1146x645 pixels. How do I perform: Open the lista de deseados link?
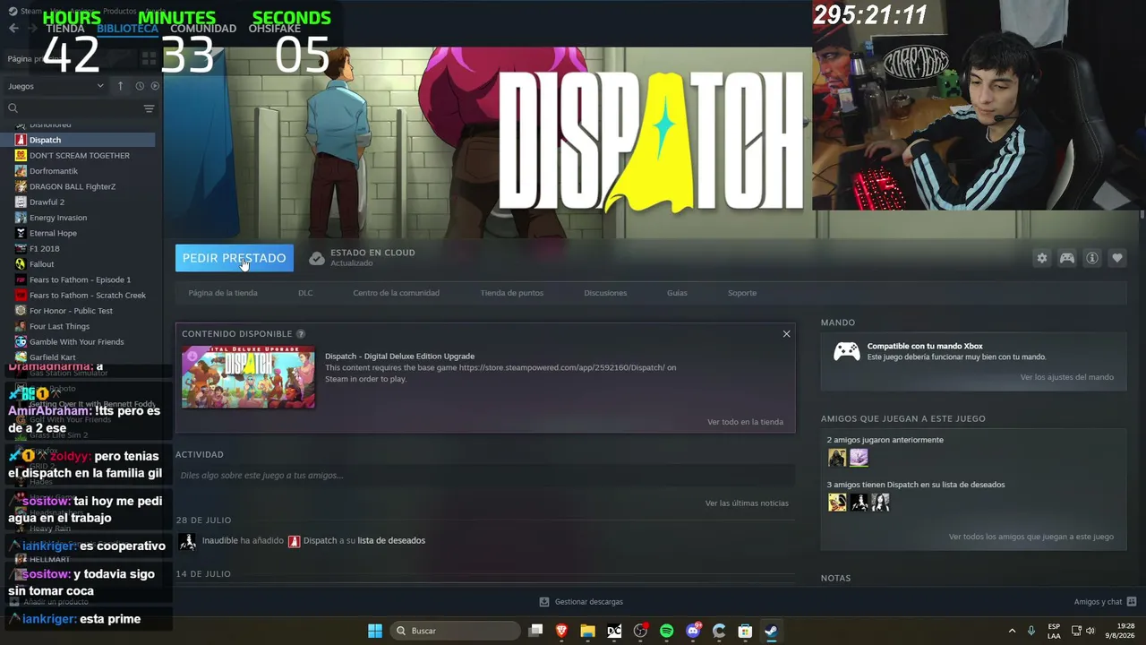[x=391, y=541]
